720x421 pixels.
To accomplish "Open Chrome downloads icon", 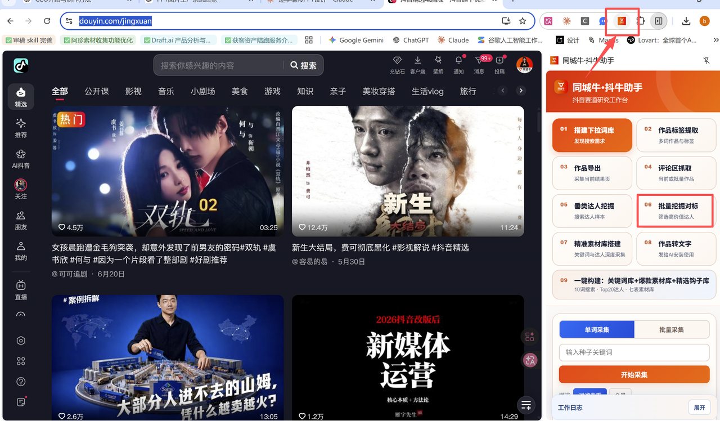I will coord(686,21).
